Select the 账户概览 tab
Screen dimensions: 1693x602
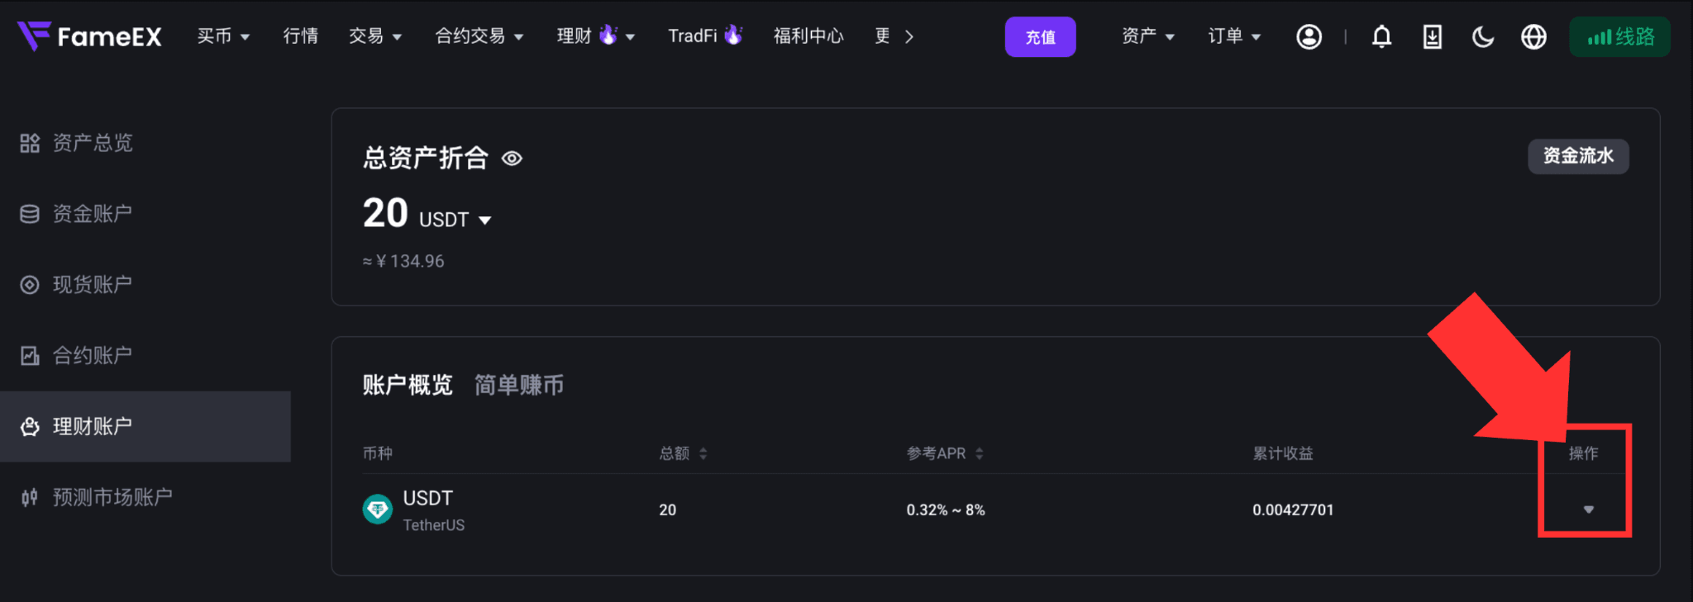click(x=408, y=385)
